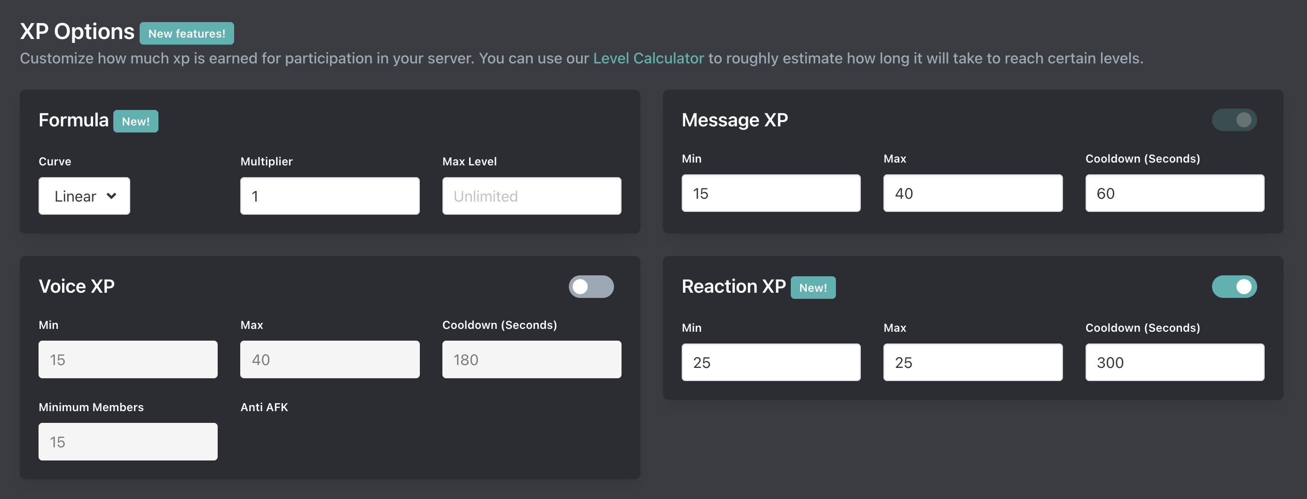
Task: Click the Formula Multiplier input field
Action: tap(329, 196)
